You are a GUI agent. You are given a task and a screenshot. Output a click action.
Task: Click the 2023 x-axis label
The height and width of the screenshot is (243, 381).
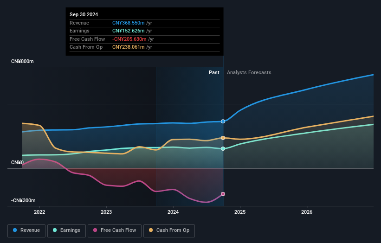(x=106, y=212)
